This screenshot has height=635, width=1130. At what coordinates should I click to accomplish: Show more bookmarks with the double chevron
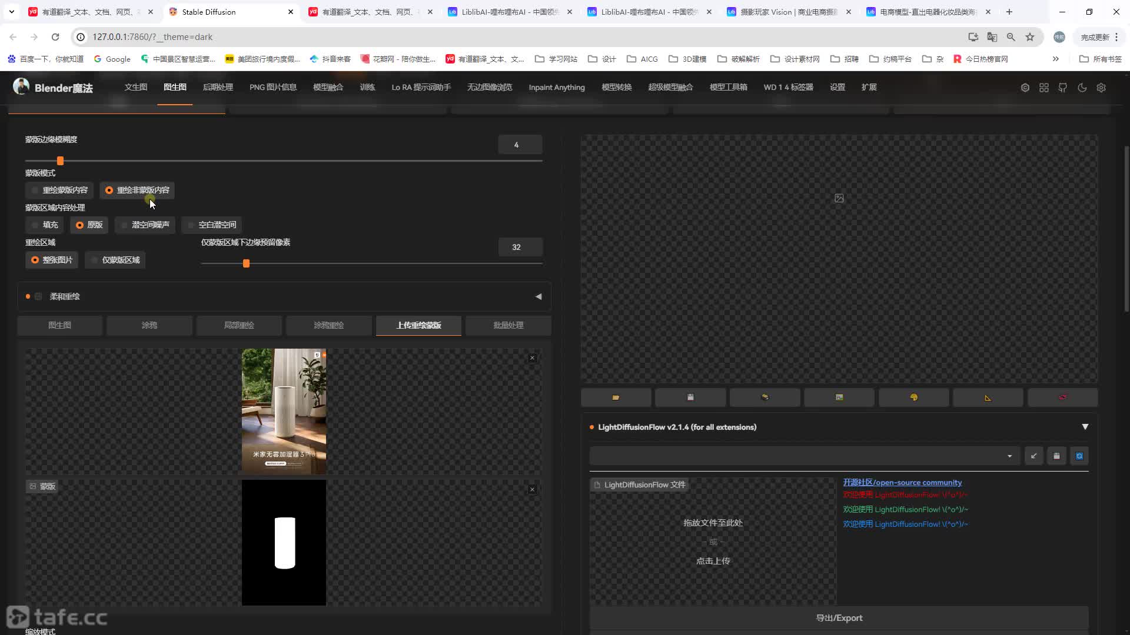(x=1056, y=59)
